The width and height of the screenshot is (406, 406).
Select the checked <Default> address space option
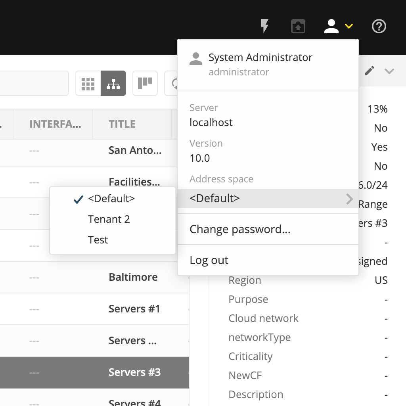click(111, 199)
